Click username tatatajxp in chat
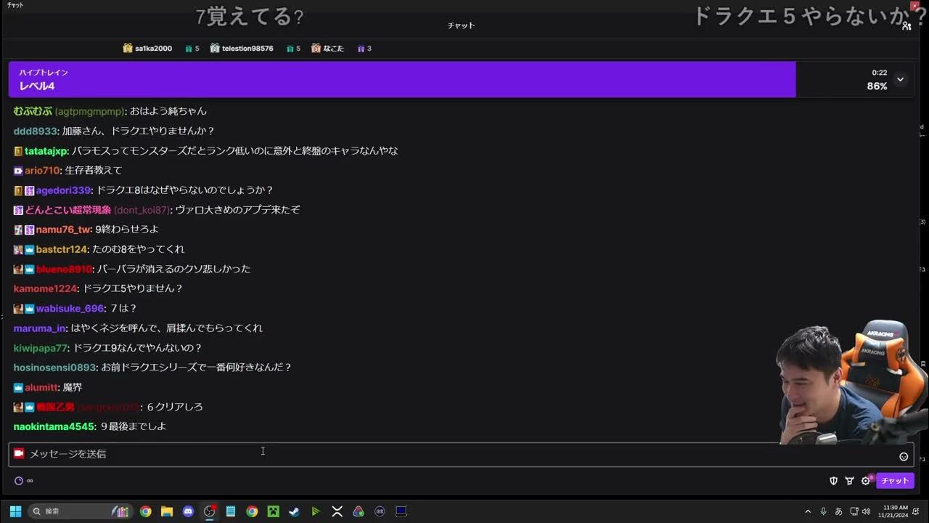Image resolution: width=929 pixels, height=523 pixels. [46, 151]
